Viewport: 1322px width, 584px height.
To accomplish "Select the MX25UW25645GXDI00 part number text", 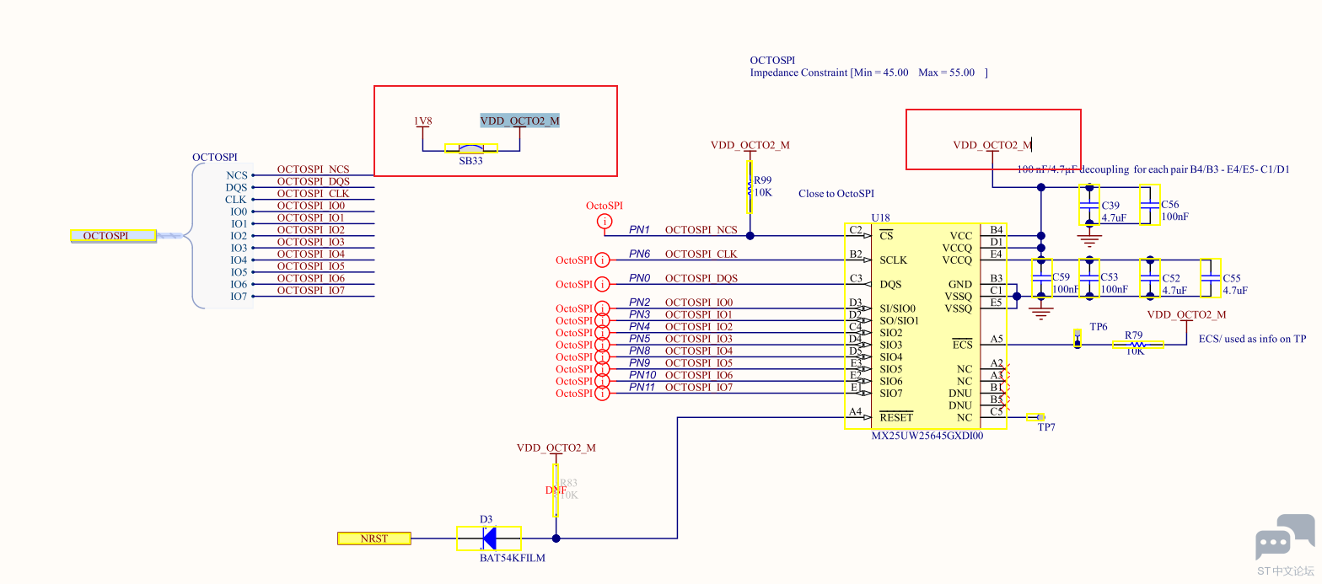I will point(927,437).
